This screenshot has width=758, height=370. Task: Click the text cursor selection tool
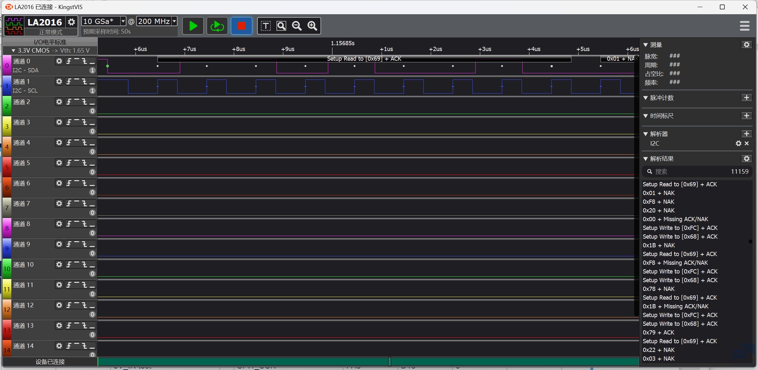266,26
